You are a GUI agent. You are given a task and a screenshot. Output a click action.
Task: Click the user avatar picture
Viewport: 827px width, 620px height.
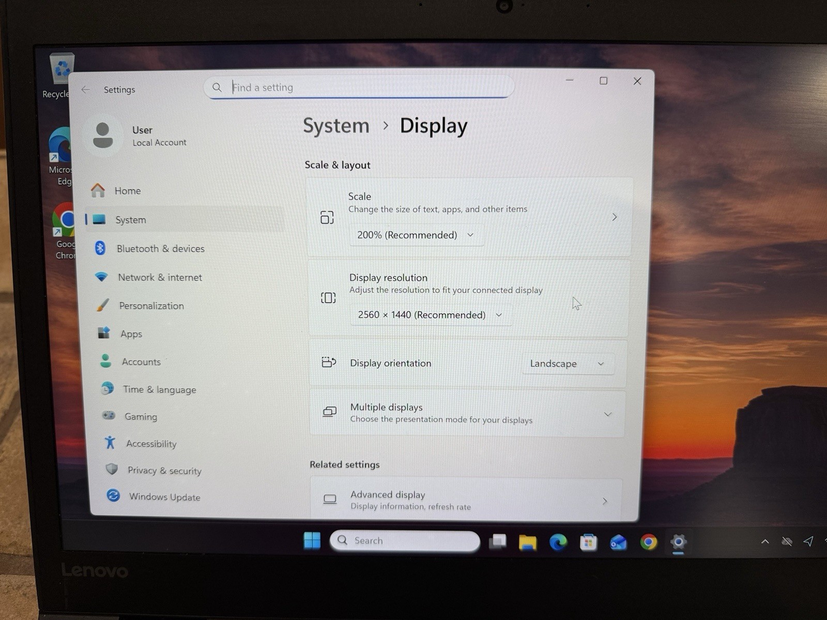point(103,135)
